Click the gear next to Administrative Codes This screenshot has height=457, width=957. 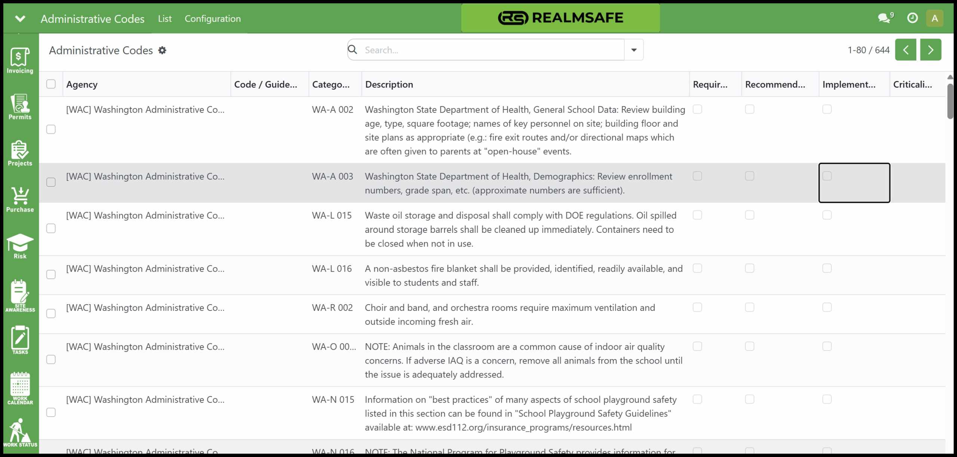(x=162, y=50)
